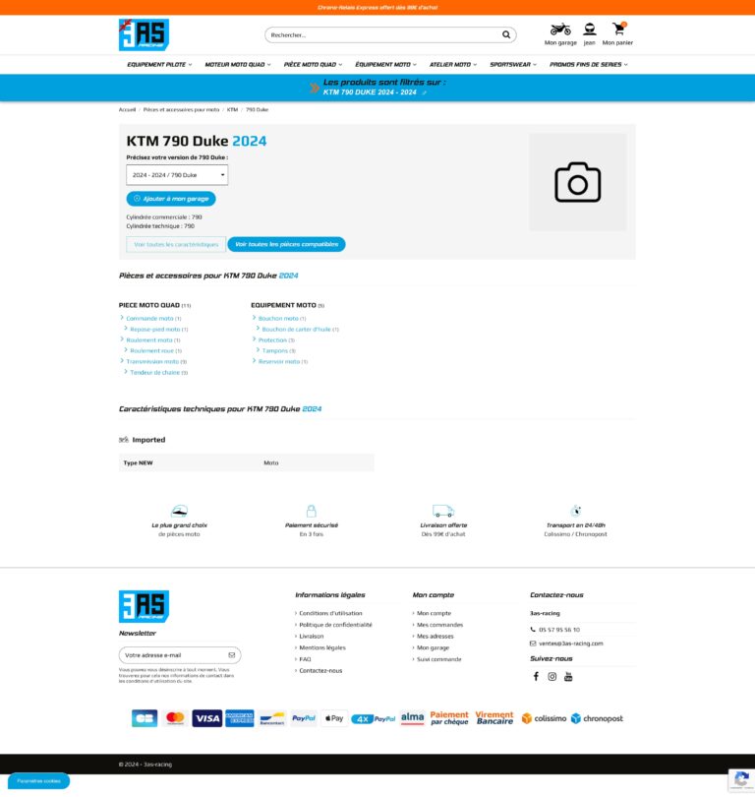Click the American Express logo

click(x=239, y=718)
